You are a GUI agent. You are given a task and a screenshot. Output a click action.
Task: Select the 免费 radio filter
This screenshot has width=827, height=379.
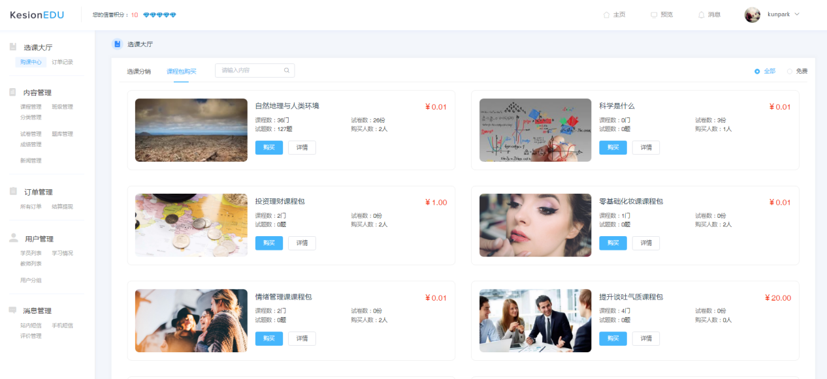[x=791, y=70]
